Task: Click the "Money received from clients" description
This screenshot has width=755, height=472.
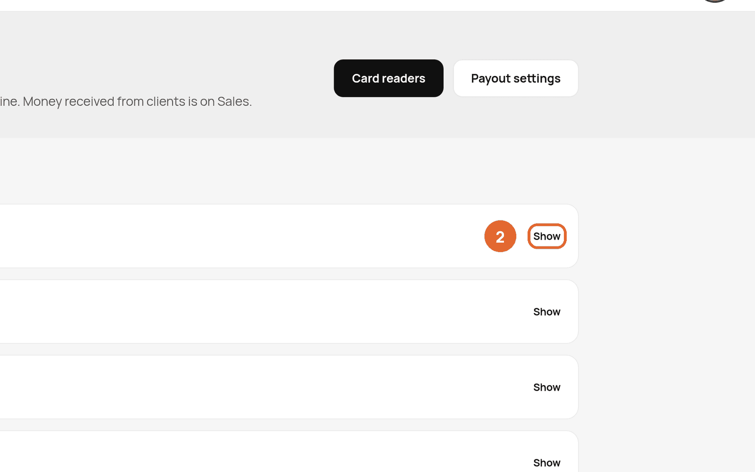Action: [126, 101]
